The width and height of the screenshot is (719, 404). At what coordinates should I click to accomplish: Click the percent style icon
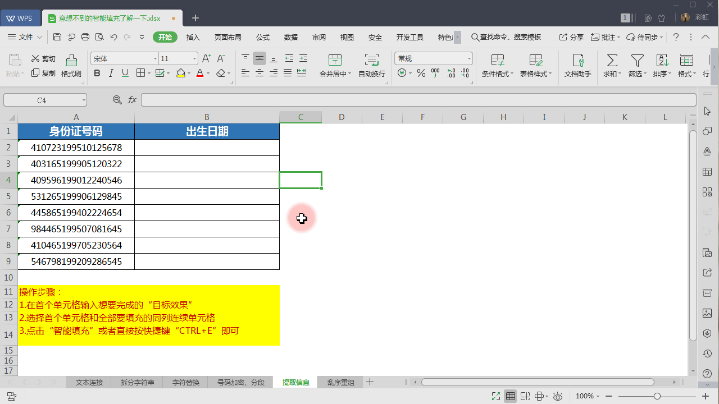(421, 73)
